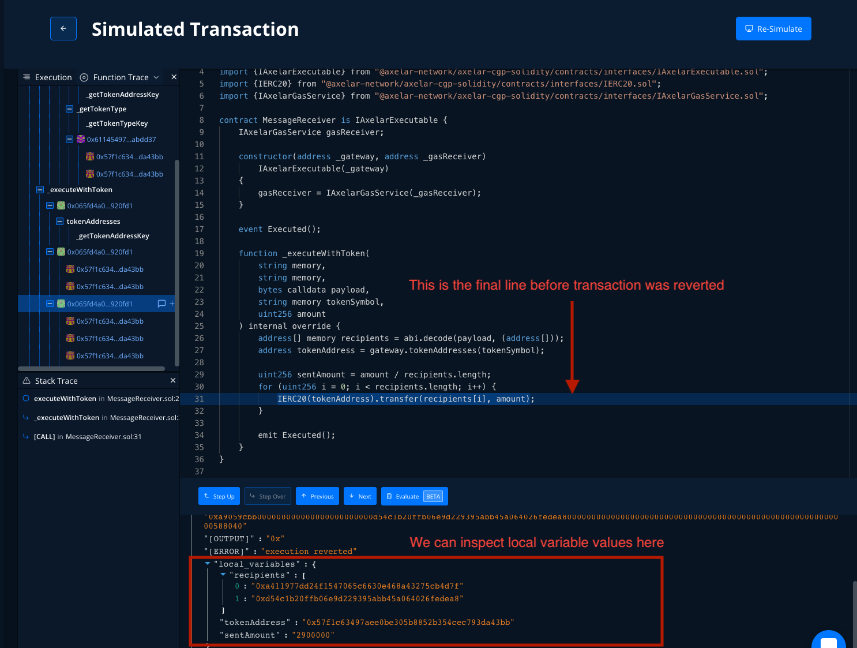Select the 0x61145497...abdd37 contract identicon
This screenshot has width=857, height=648.
pyautogui.click(x=81, y=139)
